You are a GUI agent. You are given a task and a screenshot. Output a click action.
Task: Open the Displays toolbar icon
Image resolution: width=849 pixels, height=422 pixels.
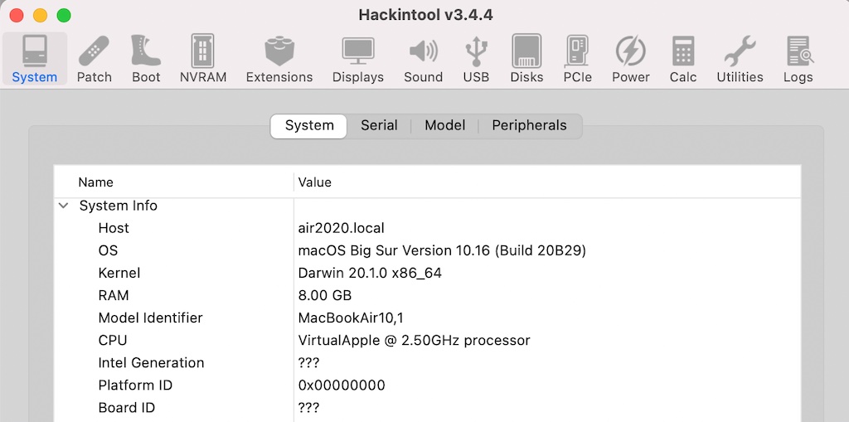tap(358, 59)
